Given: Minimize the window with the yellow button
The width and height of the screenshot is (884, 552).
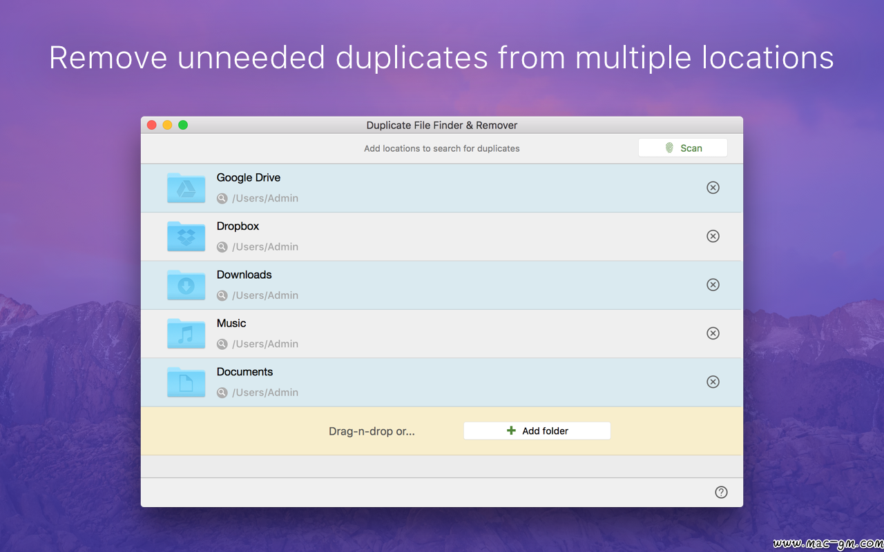Looking at the screenshot, I should pos(167,125).
